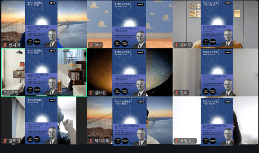
Task: Click 호이호잉's green-highlighted video tile book cover
Action: [41, 71]
